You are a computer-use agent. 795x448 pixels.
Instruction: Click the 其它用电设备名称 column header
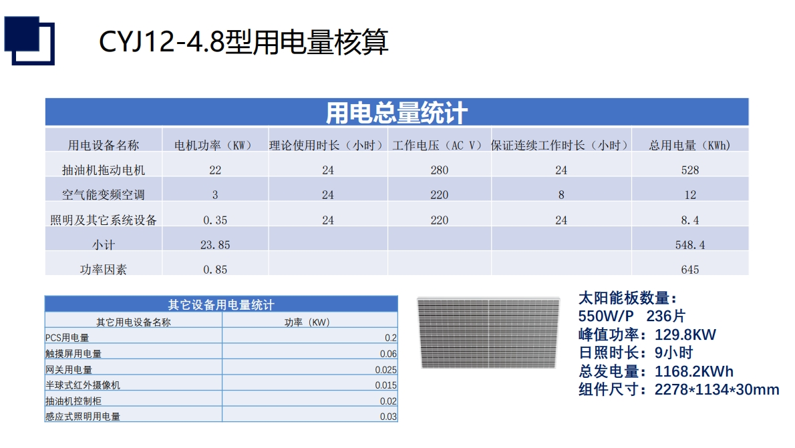click(134, 322)
